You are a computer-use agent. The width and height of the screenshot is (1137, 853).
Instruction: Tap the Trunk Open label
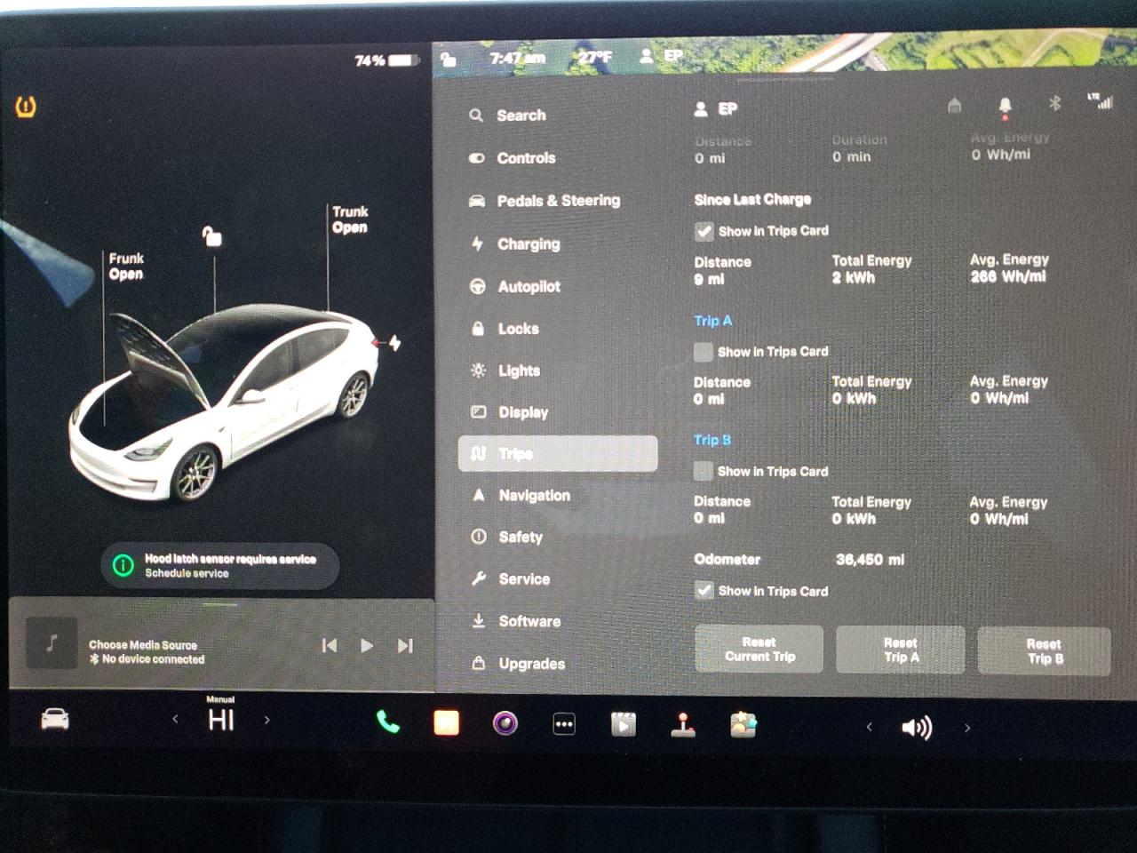(x=350, y=219)
